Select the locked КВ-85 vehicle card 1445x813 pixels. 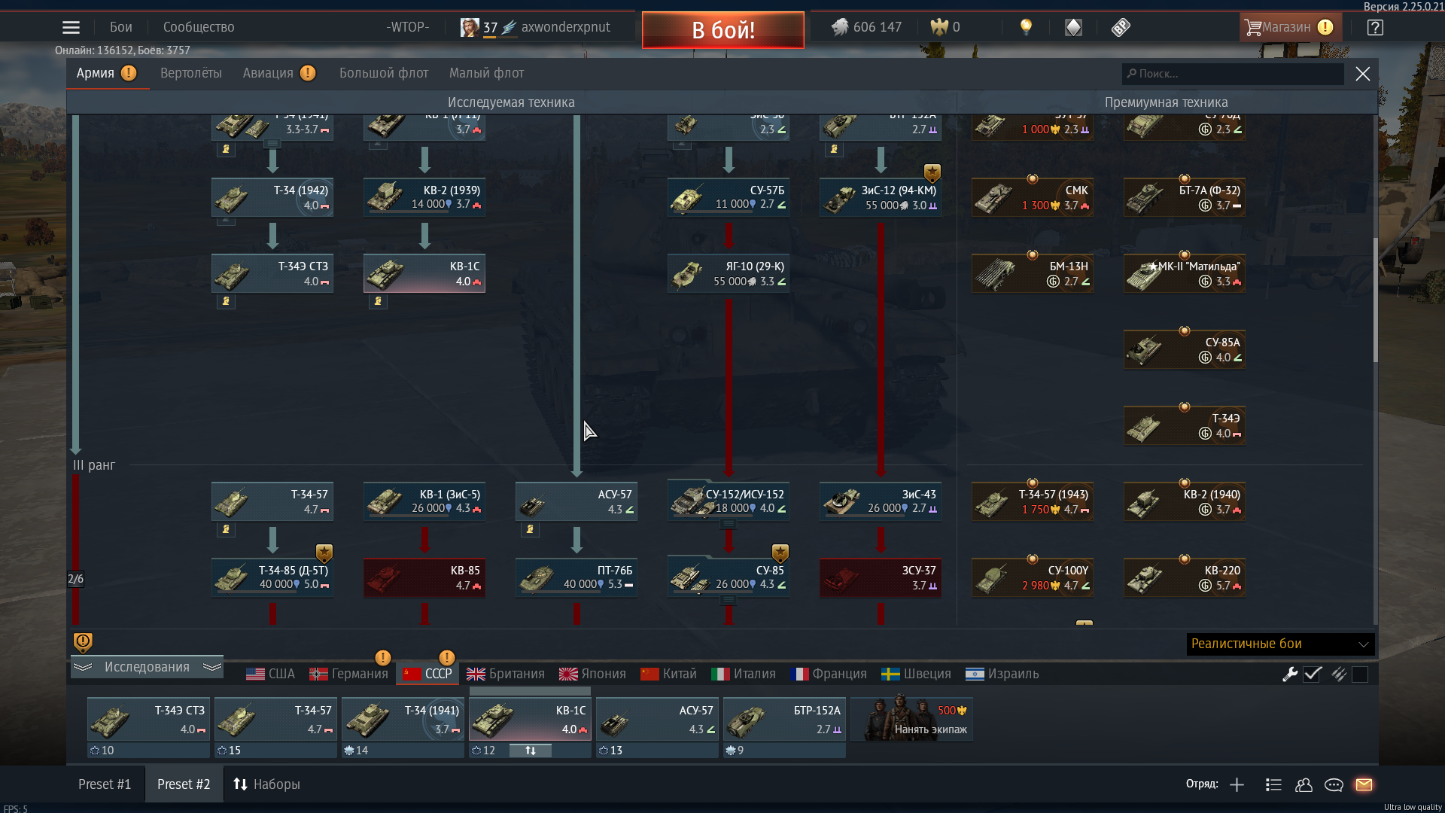(x=424, y=577)
